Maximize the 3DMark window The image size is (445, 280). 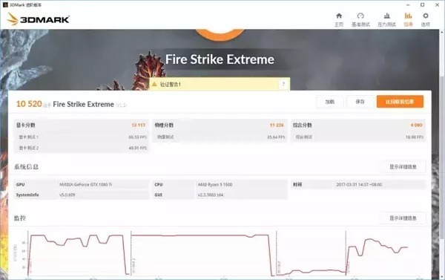[422, 5]
